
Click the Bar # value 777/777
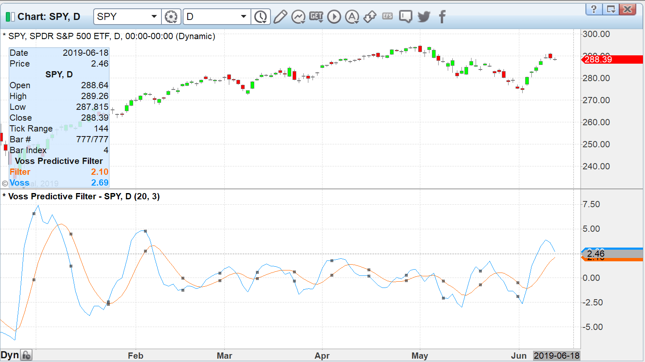(92, 139)
